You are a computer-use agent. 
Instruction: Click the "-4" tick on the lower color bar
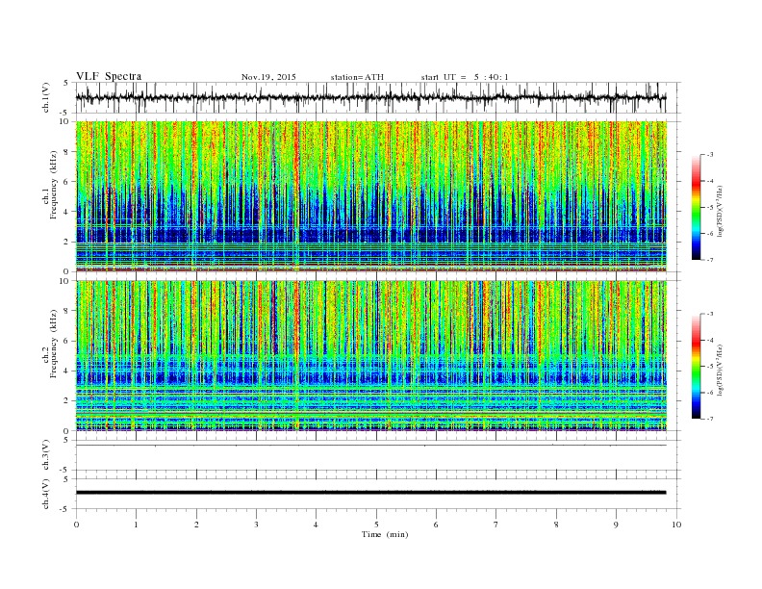point(710,340)
